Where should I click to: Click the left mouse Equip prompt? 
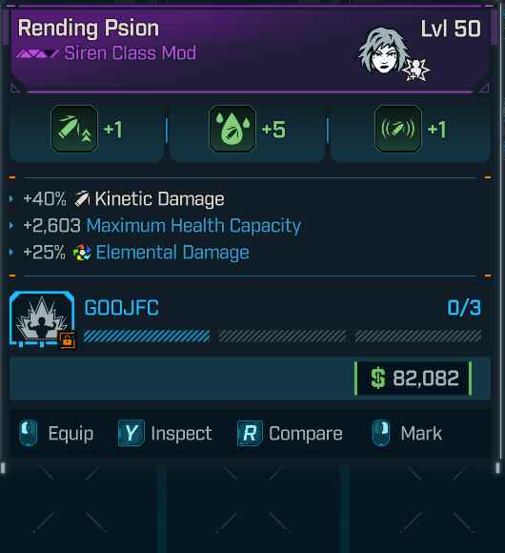tap(56, 433)
